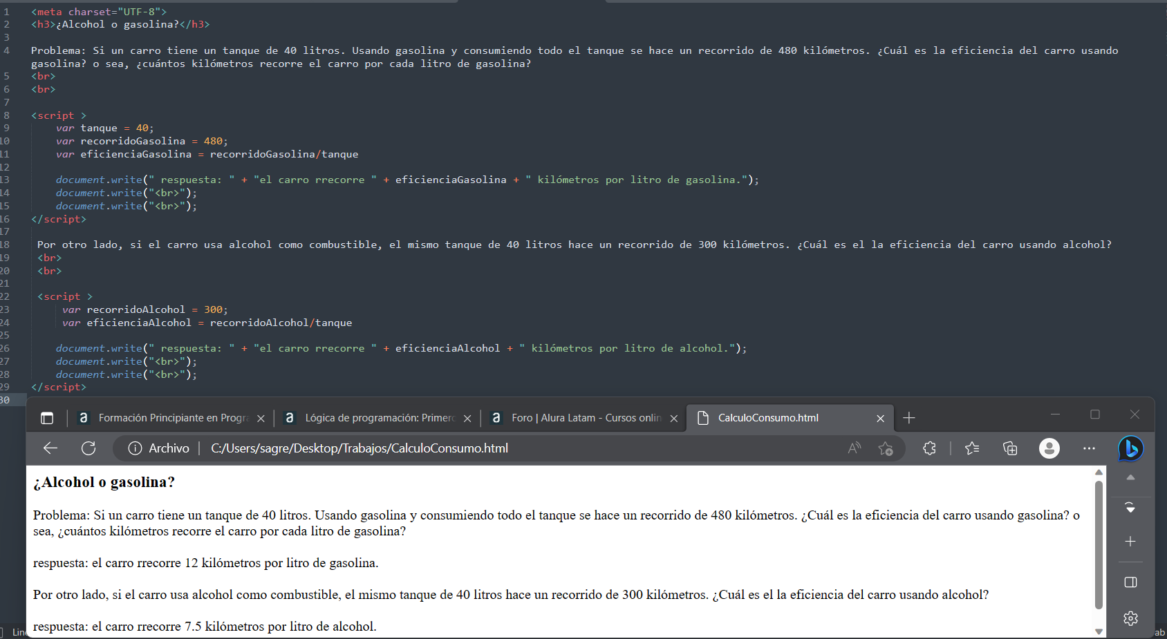
Task: Click the eficienciaGasolina declaration line
Action: pyautogui.click(x=207, y=154)
